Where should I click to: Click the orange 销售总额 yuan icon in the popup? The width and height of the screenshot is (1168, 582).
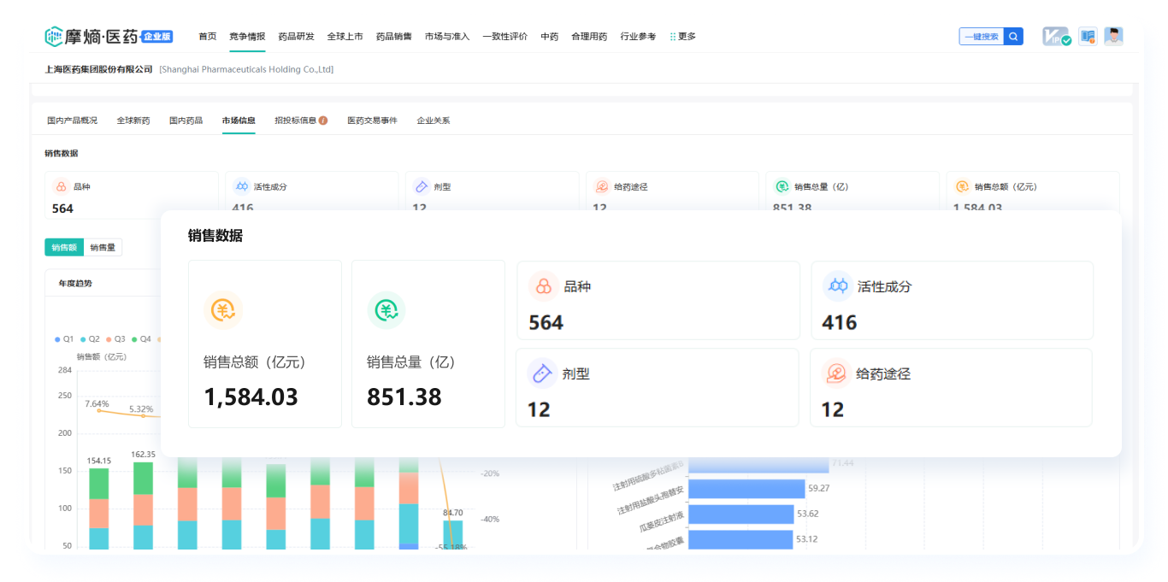(x=223, y=310)
